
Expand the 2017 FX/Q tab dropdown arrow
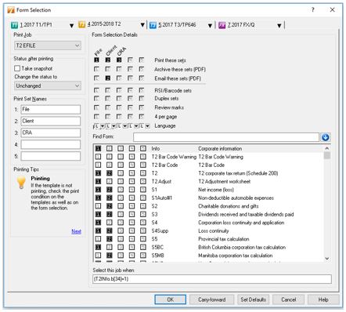[x=279, y=26]
